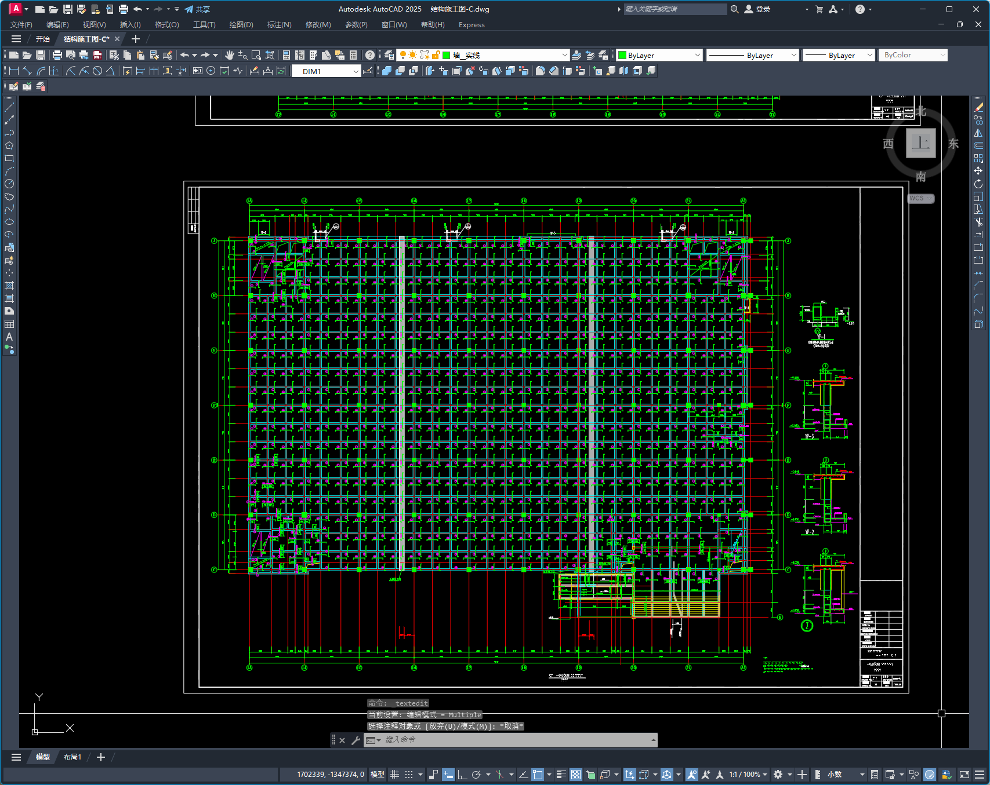Select the Move tool in right toolbar
Image resolution: width=990 pixels, height=785 pixels.
978,171
